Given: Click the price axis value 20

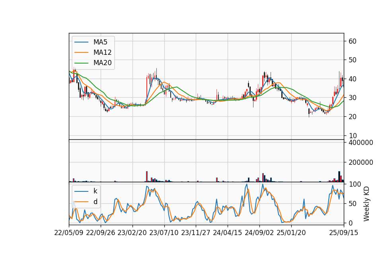Looking at the screenshot, I should pyautogui.click(x=353, y=117).
